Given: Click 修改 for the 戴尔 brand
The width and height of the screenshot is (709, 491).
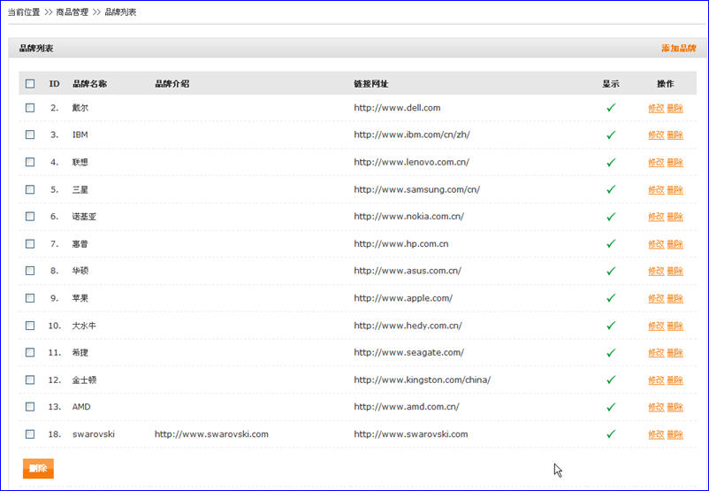Looking at the screenshot, I should pyautogui.click(x=656, y=108).
